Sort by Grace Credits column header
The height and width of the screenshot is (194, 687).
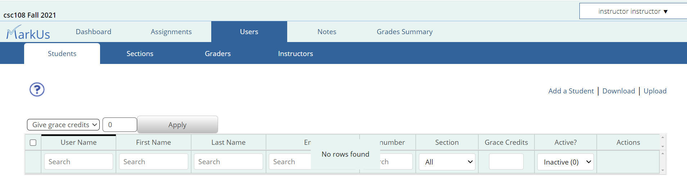(x=506, y=142)
